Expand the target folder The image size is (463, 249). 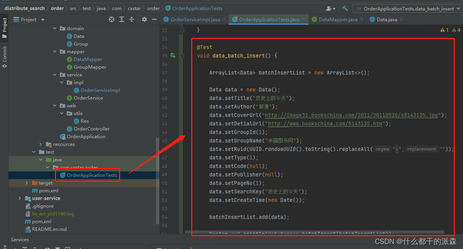click(x=27, y=183)
